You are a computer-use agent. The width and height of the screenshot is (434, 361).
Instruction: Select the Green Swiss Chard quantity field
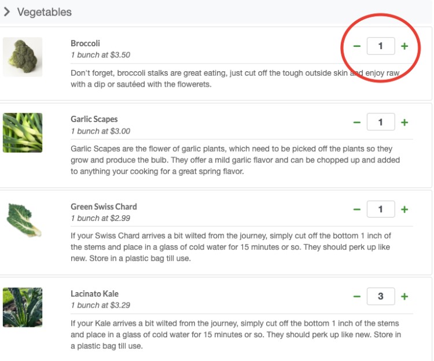(381, 209)
